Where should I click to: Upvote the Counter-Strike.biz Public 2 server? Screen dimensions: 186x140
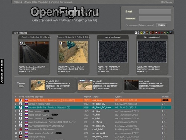(164, 108)
